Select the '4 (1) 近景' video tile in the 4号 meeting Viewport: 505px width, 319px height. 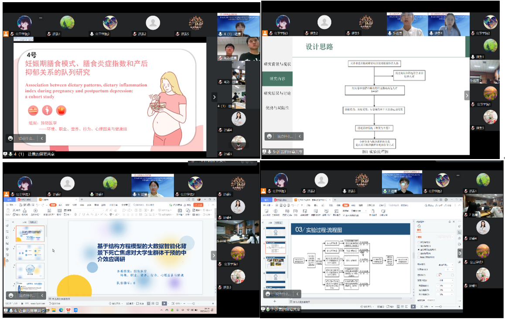[239, 25]
